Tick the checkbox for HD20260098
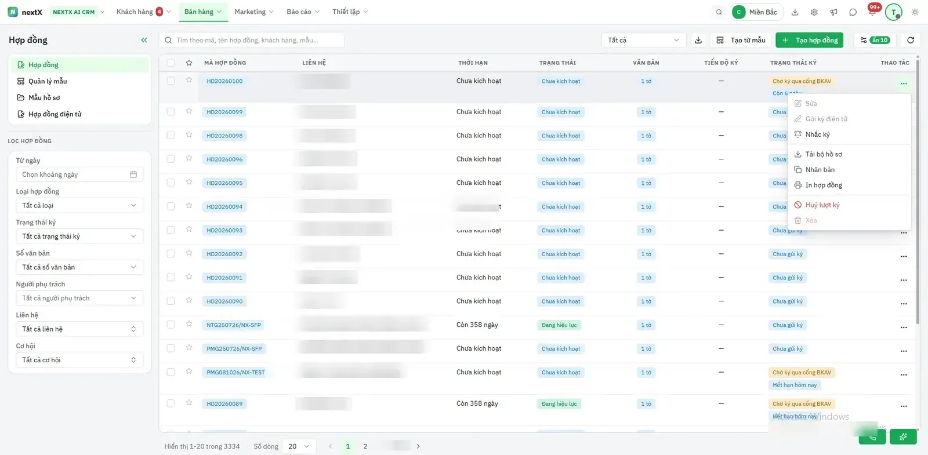This screenshot has height=455, width=928. (x=171, y=135)
